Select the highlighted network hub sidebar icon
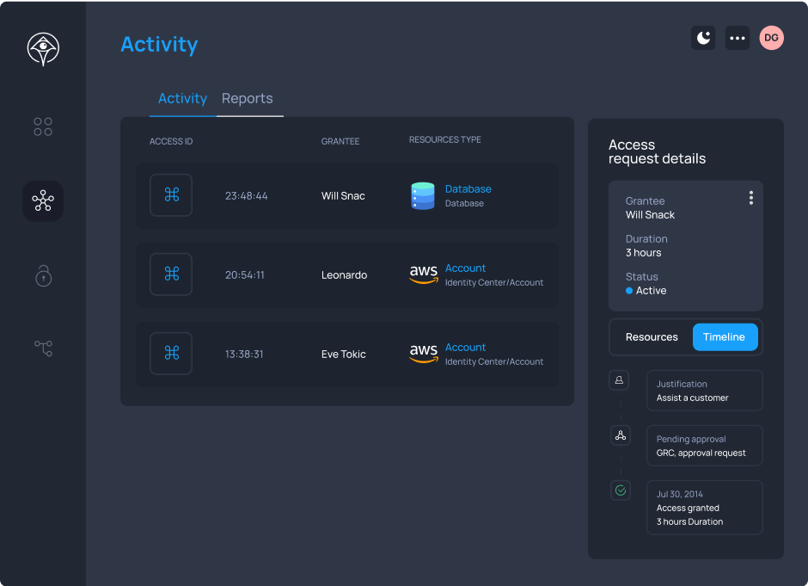This screenshot has height=586, width=808. [x=42, y=200]
